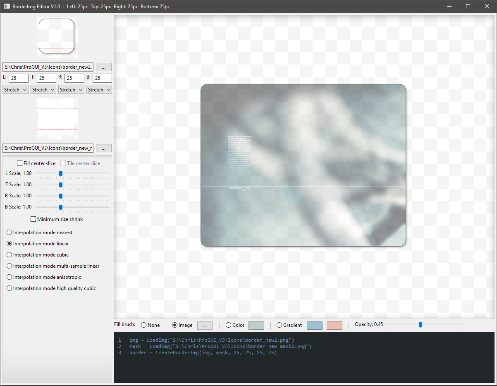Screen dimensions: 497x386
Task: Click the B Scale slider handle
Action: pos(61,207)
